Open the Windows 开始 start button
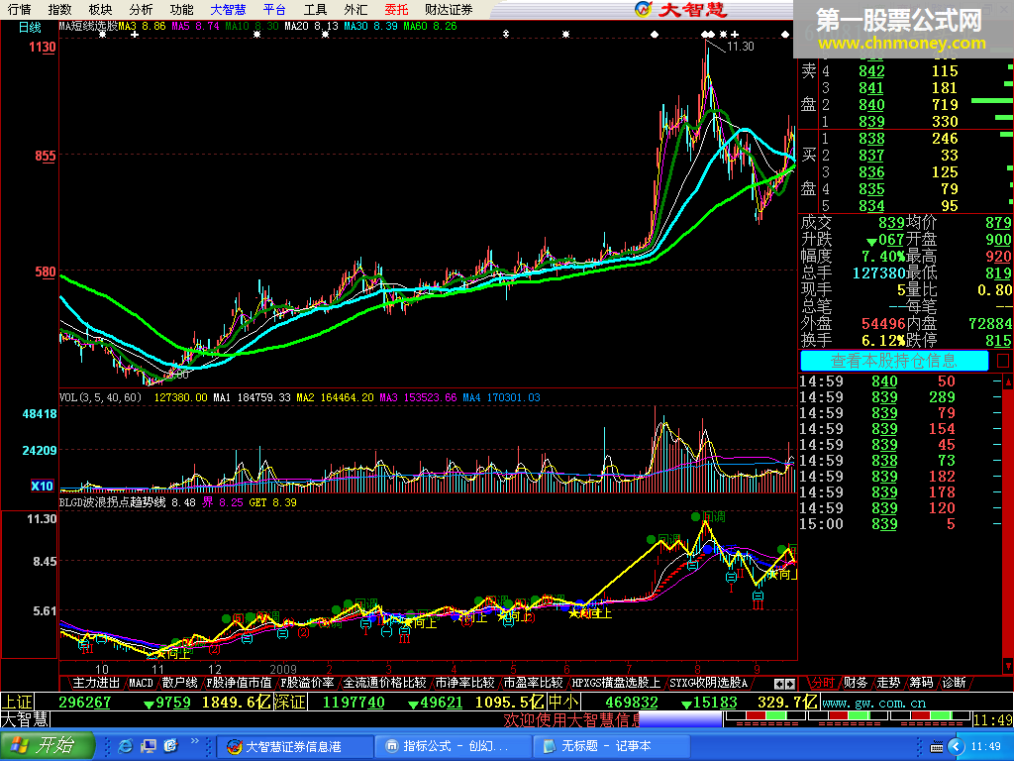 pos(47,746)
